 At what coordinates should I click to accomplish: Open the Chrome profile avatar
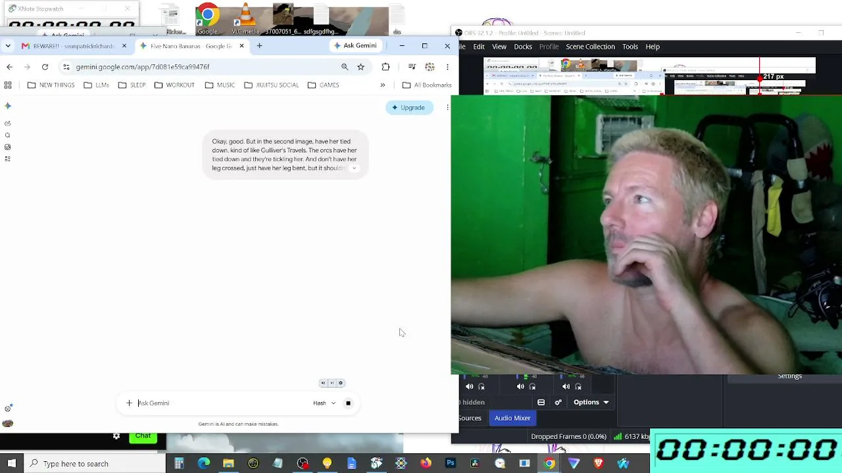click(x=430, y=66)
